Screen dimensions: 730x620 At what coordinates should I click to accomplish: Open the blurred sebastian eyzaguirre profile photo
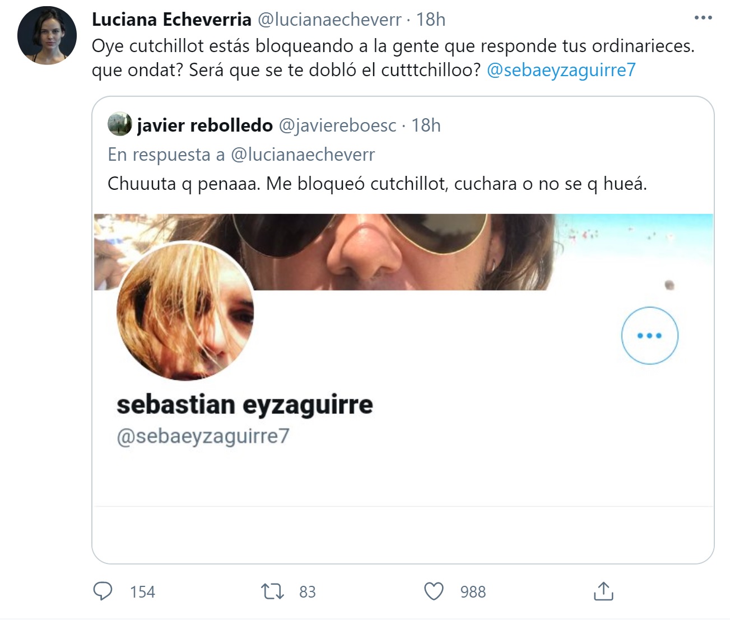pyautogui.click(x=185, y=311)
